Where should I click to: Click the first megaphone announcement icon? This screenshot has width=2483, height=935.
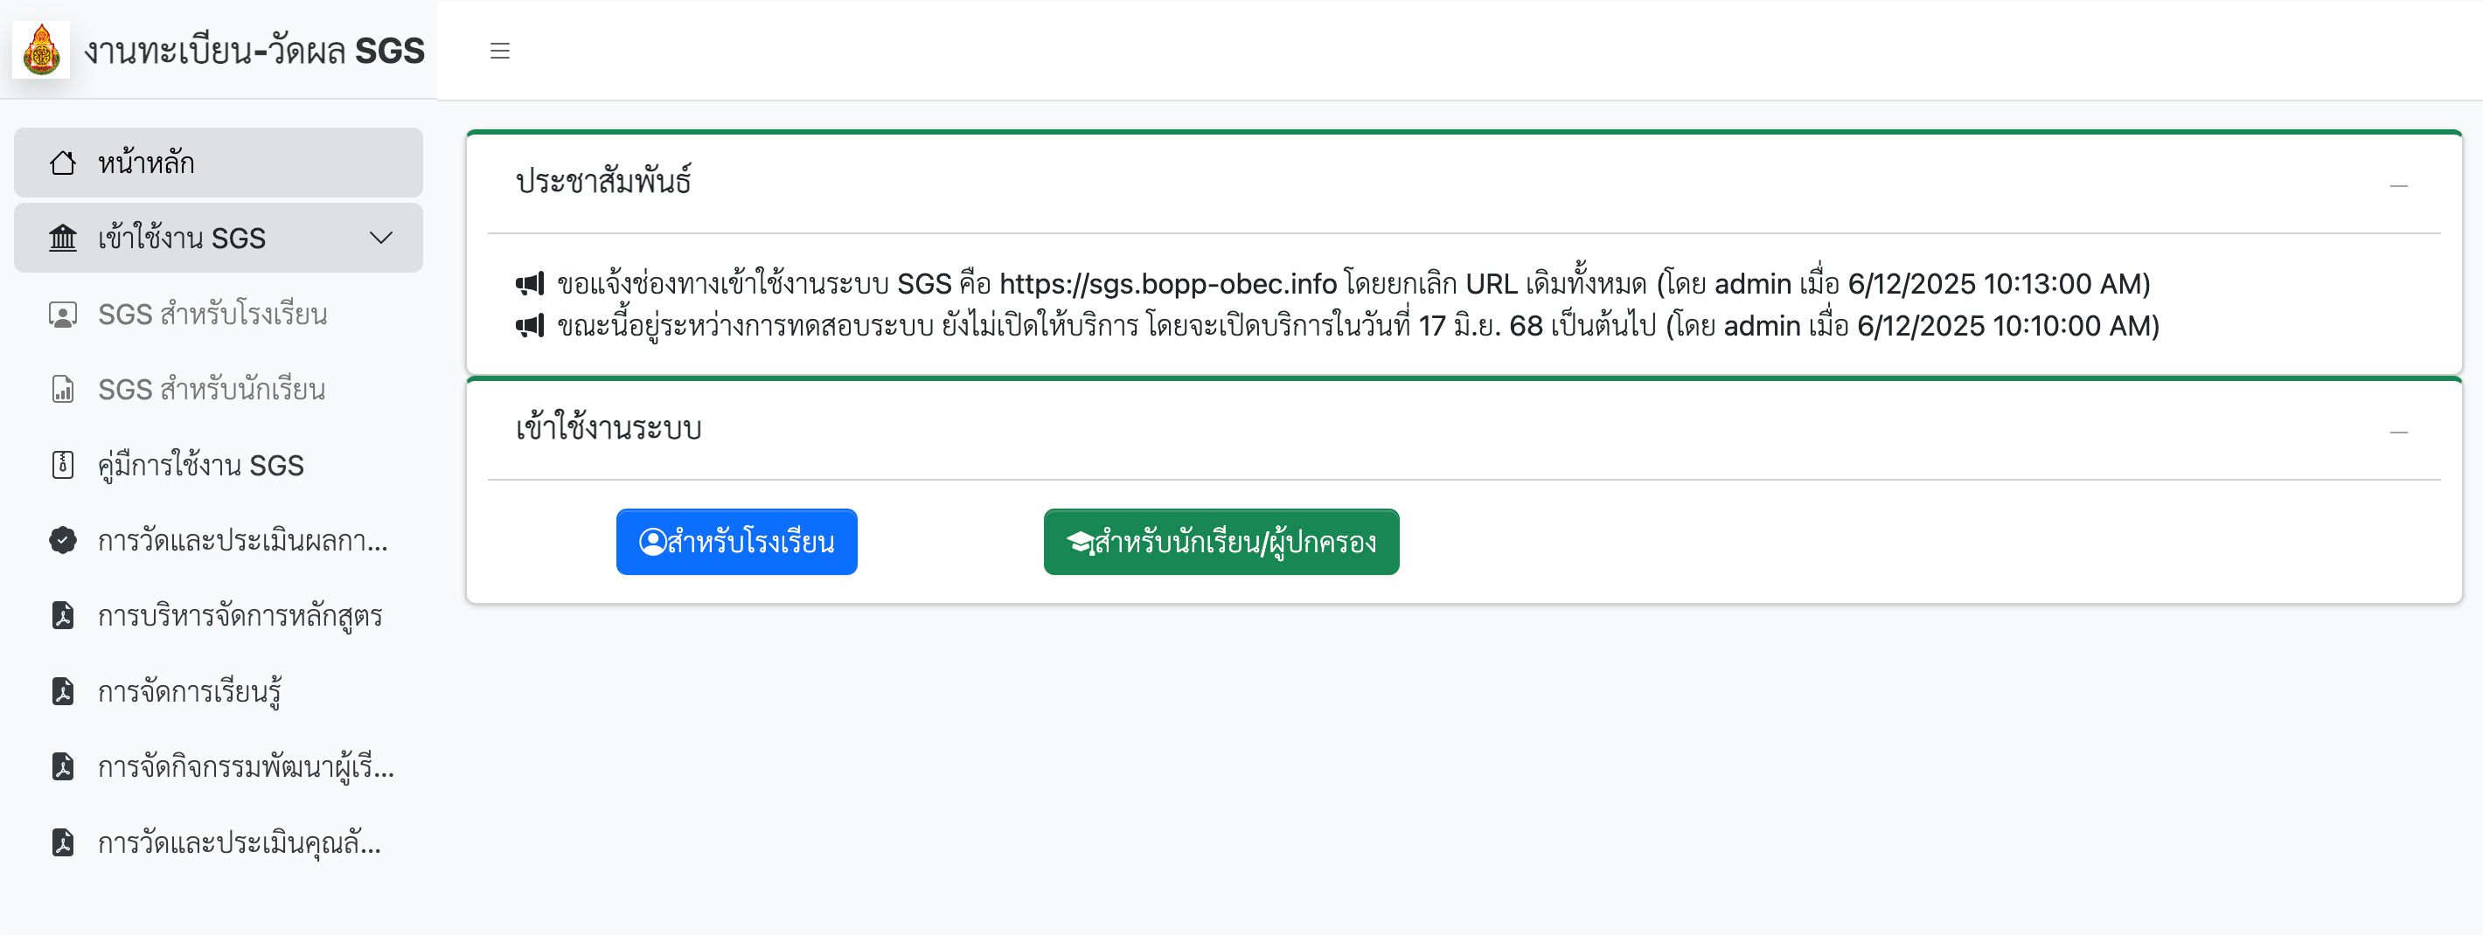coord(529,284)
